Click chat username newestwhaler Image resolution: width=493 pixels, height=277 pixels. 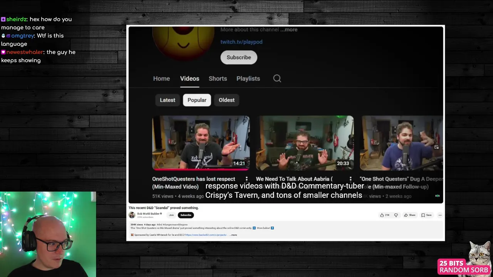coord(25,52)
